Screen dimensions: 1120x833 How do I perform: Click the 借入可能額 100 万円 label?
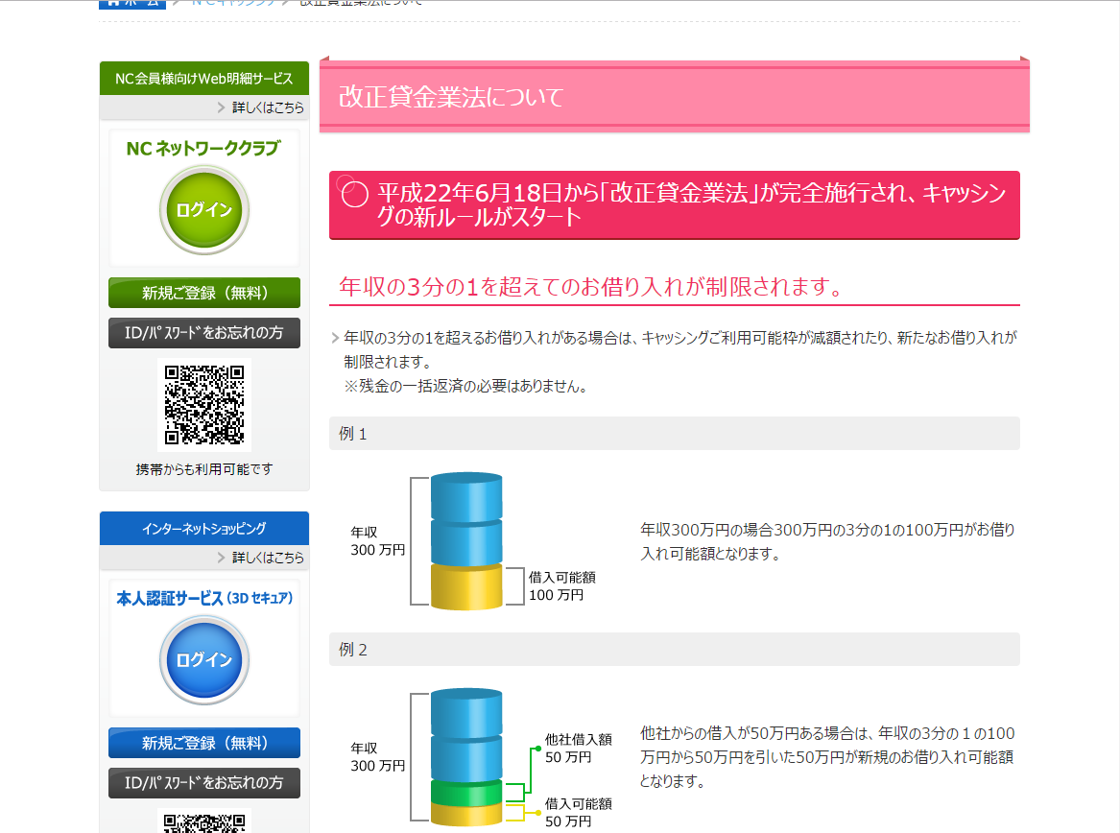click(x=562, y=585)
